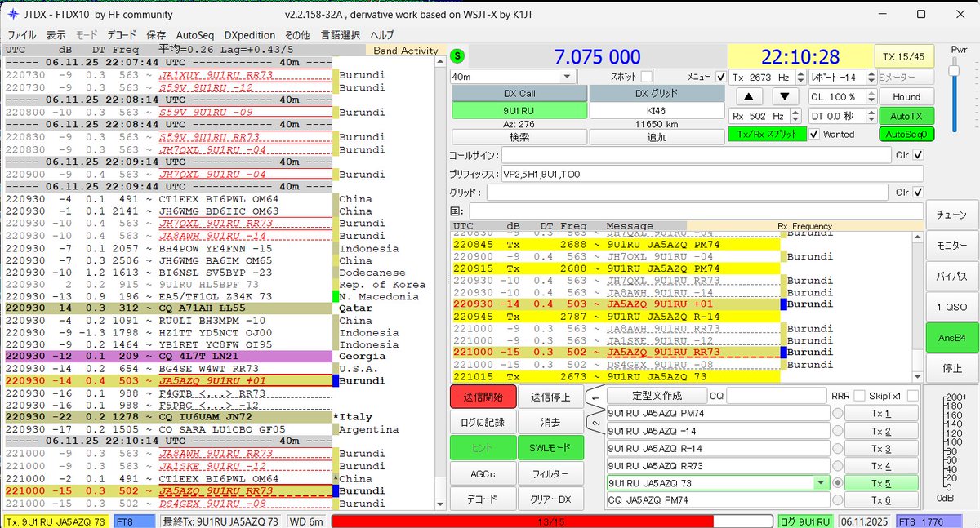
Task: Click the green S status indicator circle
Action: pos(457,55)
